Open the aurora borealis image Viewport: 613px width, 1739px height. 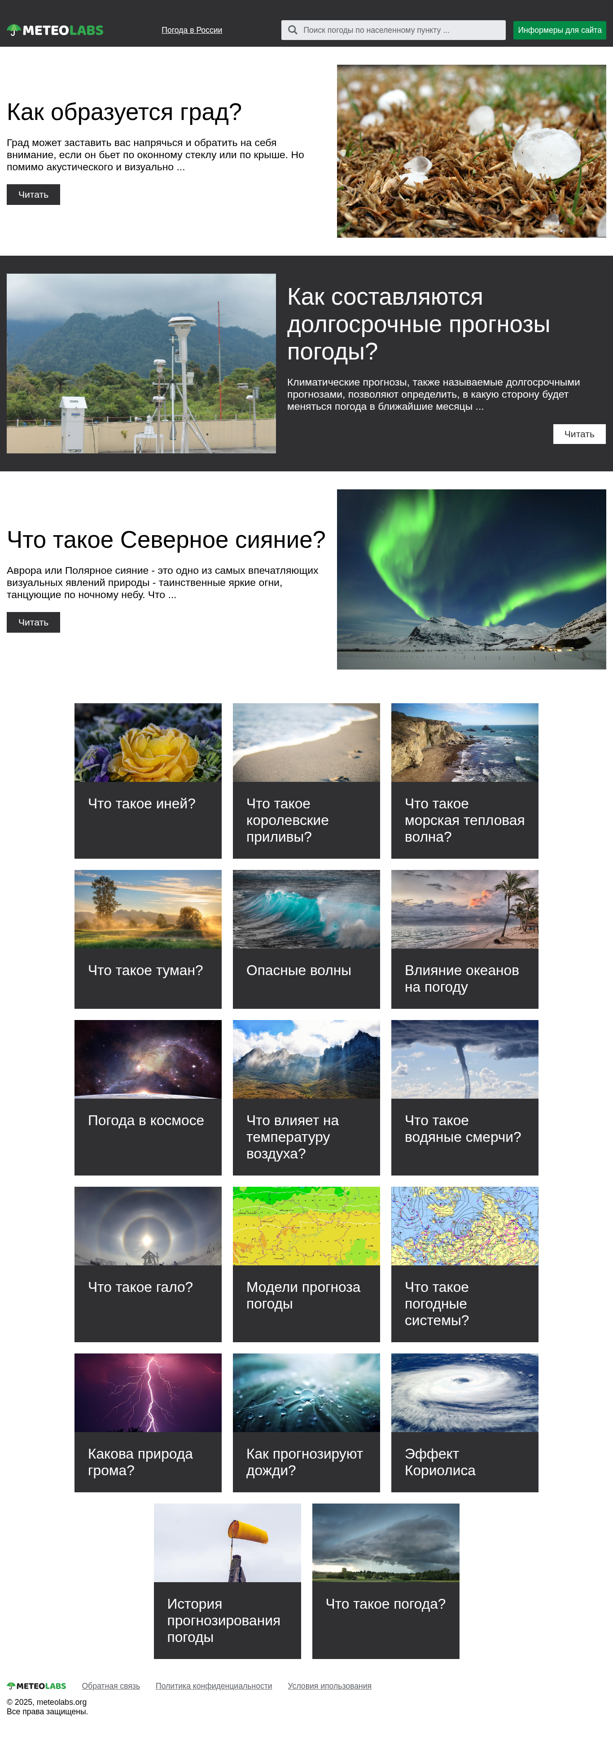471,579
